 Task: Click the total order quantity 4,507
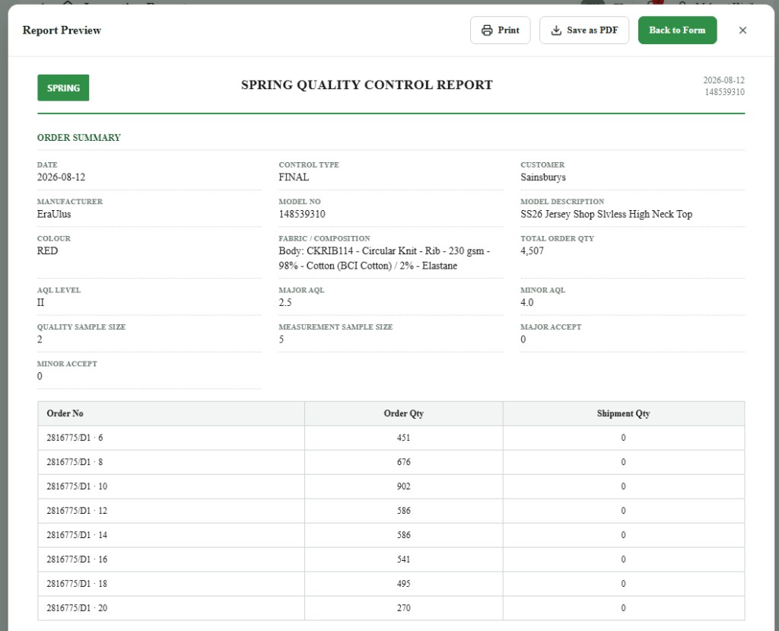[532, 251]
